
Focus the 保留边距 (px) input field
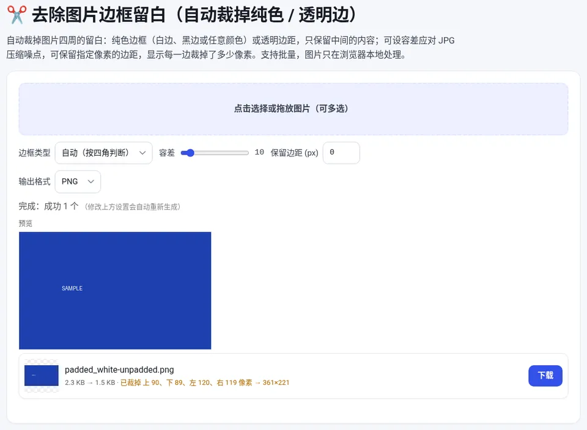341,153
